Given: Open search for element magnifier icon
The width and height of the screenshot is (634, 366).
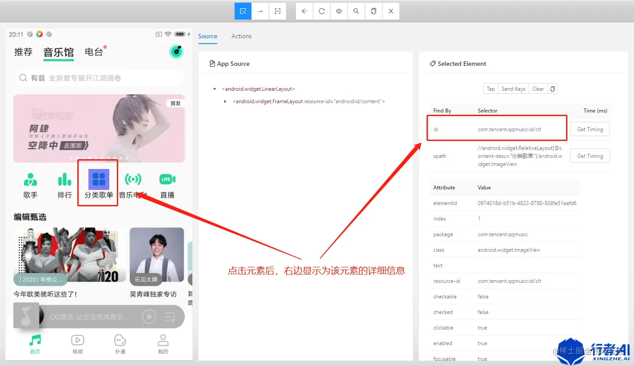Looking at the screenshot, I should (356, 11).
